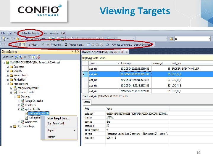
Task: Select the row timestamped 19:53:19.2833342
Action: coord(147,86)
